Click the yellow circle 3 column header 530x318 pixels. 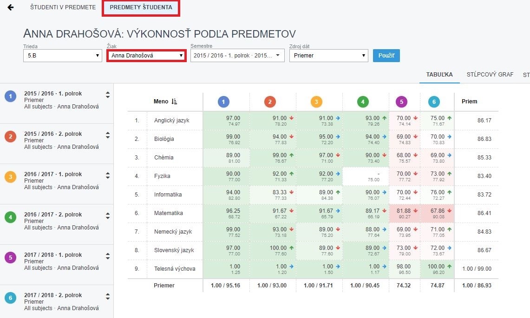click(x=316, y=102)
